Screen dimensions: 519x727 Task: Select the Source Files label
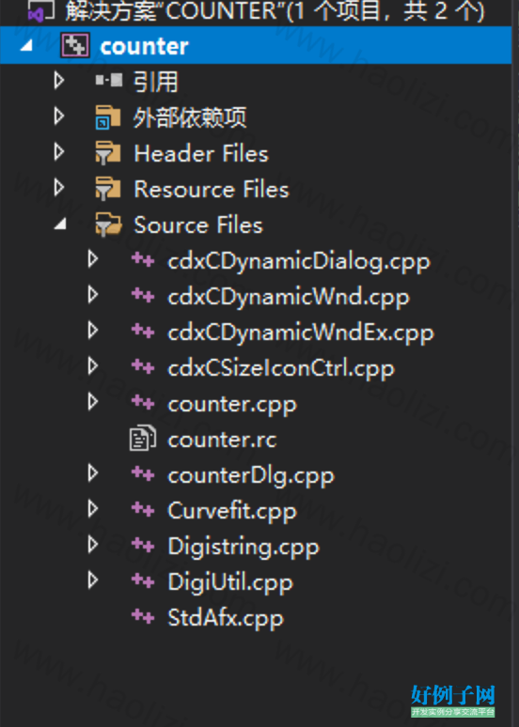pos(198,224)
